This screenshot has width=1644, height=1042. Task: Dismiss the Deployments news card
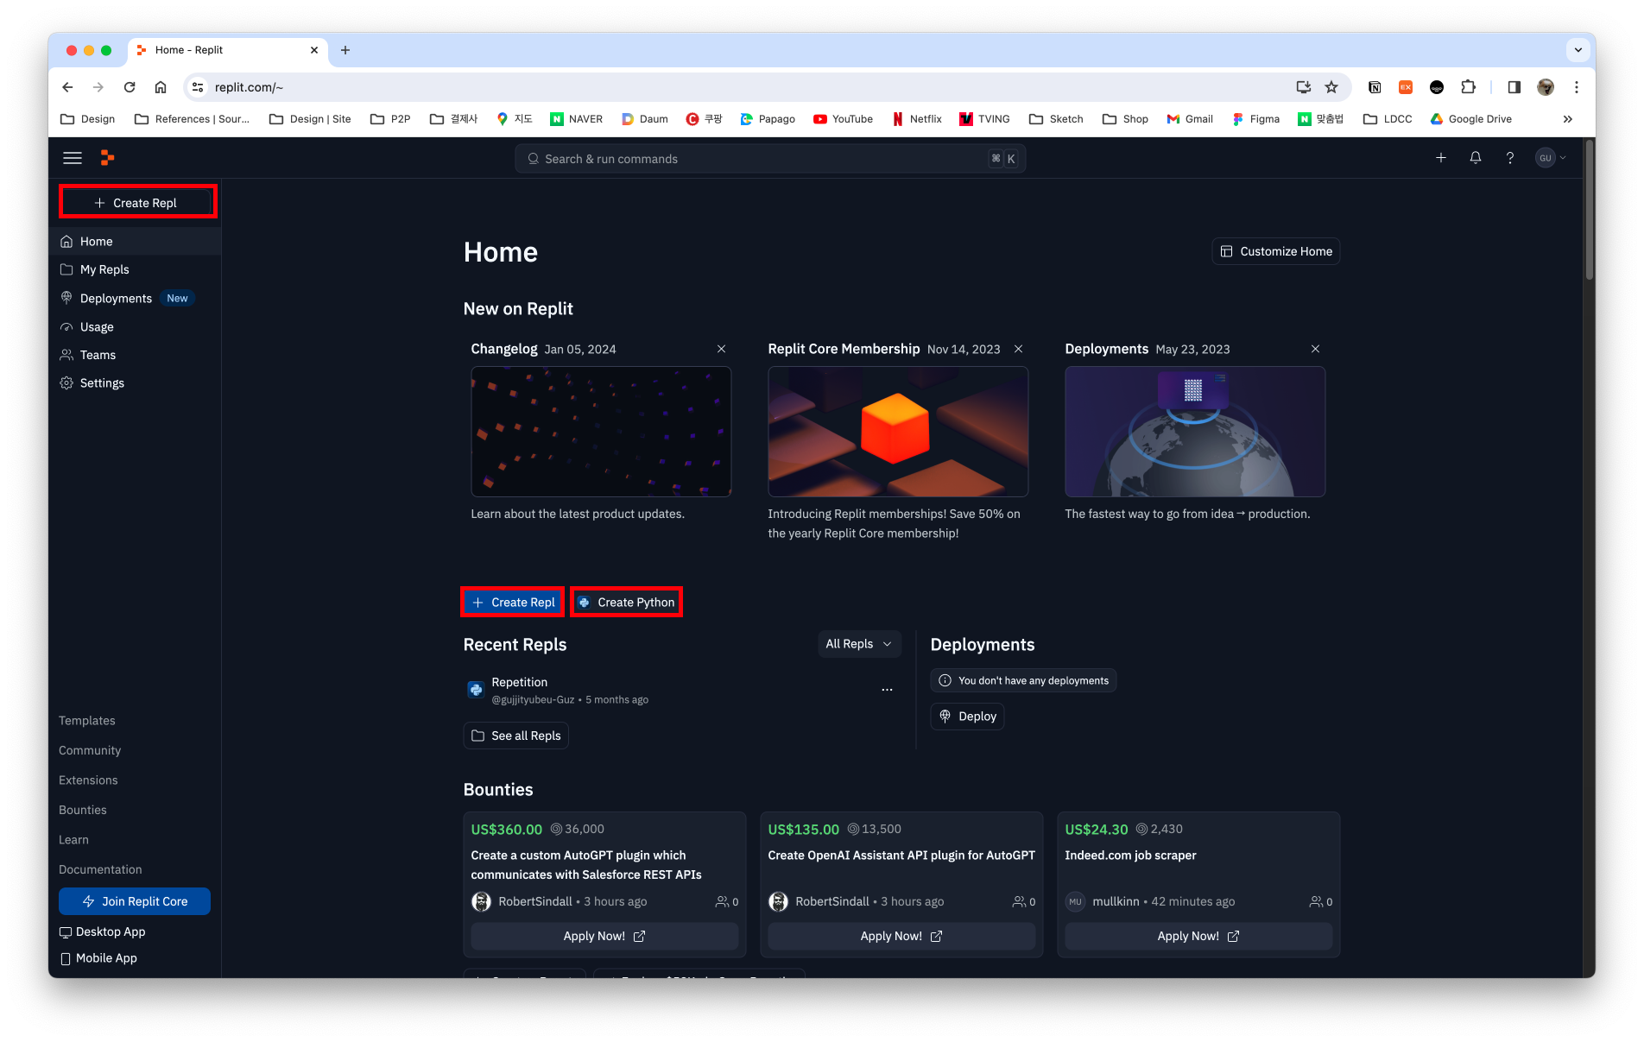(x=1316, y=349)
